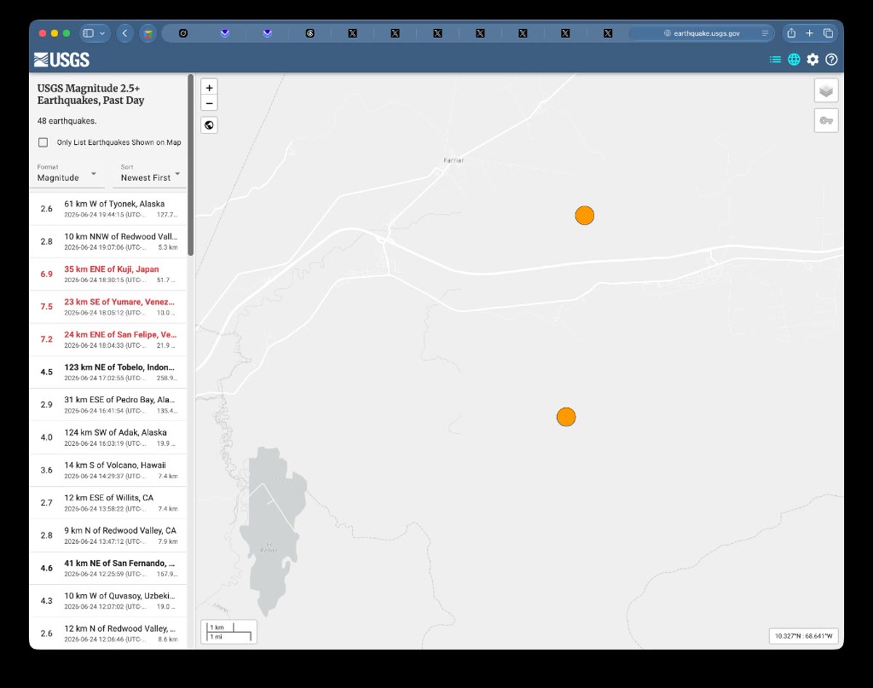Select the upper orange earthquake marker

pyautogui.click(x=584, y=215)
